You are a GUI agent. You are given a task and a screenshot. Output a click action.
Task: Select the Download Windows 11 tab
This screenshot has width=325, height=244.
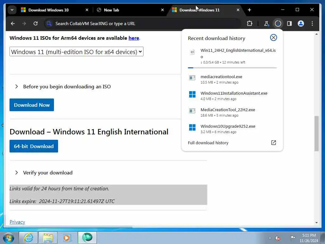199,10
